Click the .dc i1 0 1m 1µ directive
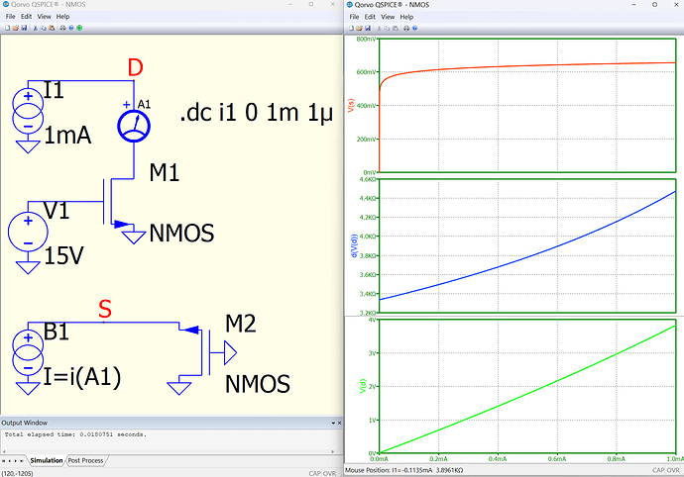 (257, 113)
